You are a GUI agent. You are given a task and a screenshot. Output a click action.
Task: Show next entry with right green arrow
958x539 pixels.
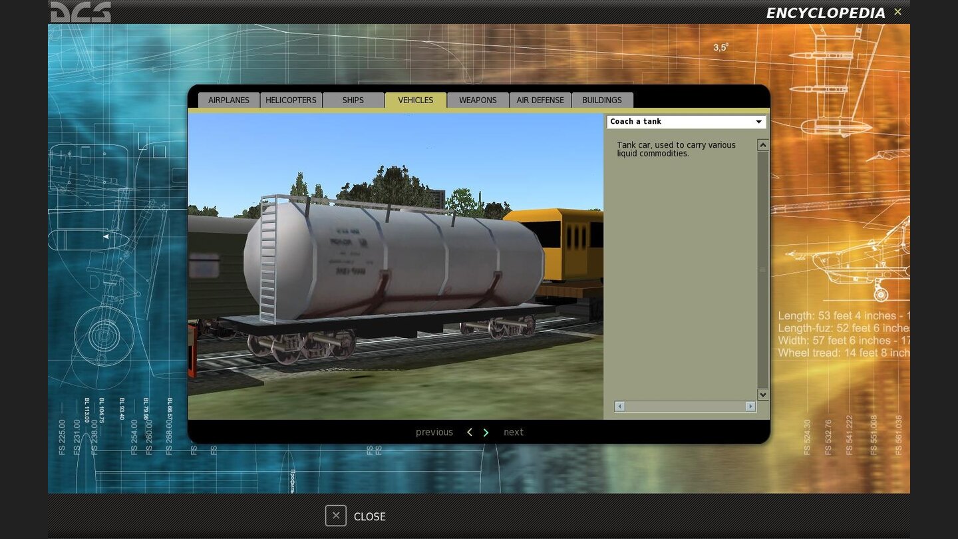pyautogui.click(x=486, y=433)
